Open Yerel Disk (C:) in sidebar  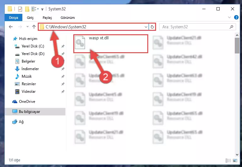33,46
